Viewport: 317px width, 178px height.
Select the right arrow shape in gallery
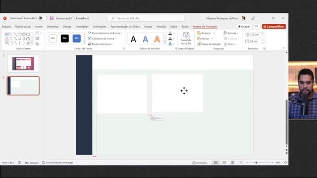coord(20,39)
